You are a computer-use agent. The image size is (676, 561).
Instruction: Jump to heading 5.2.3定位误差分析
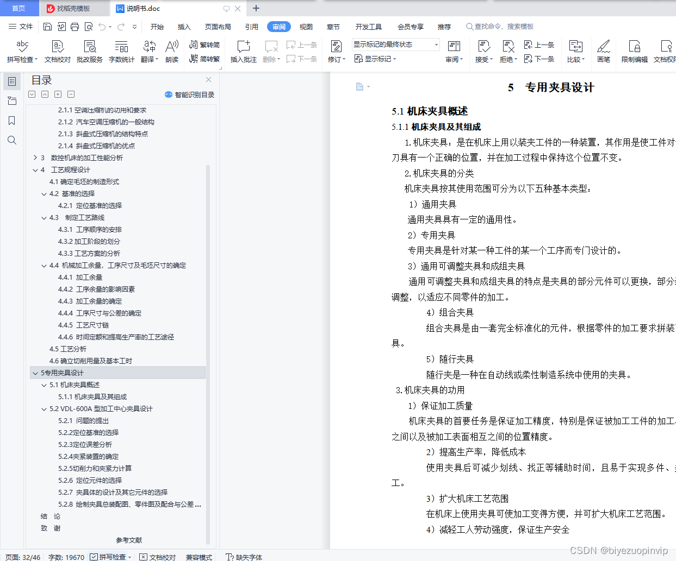(x=85, y=445)
